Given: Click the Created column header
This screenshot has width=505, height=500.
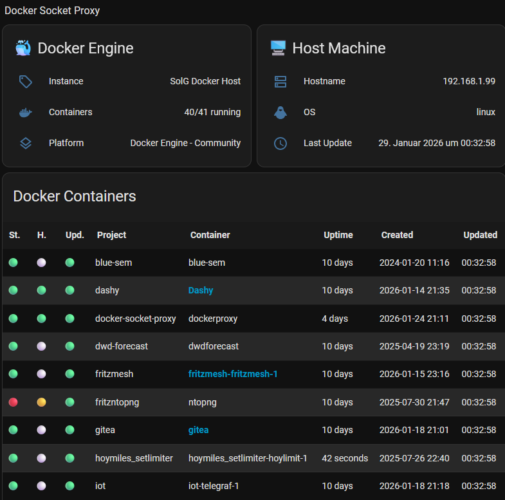Looking at the screenshot, I should pos(397,235).
